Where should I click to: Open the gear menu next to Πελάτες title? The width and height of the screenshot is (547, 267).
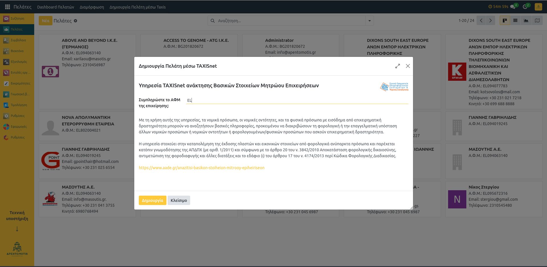coord(76,21)
